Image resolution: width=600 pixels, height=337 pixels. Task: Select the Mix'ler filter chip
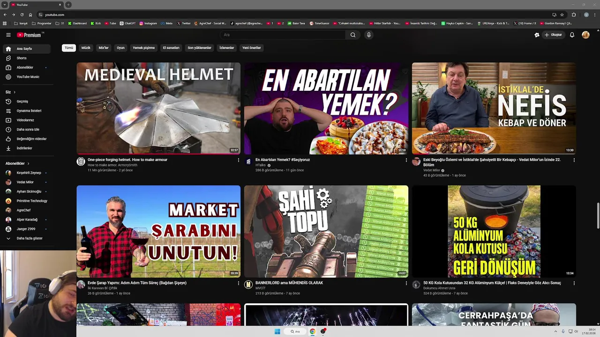(x=104, y=48)
